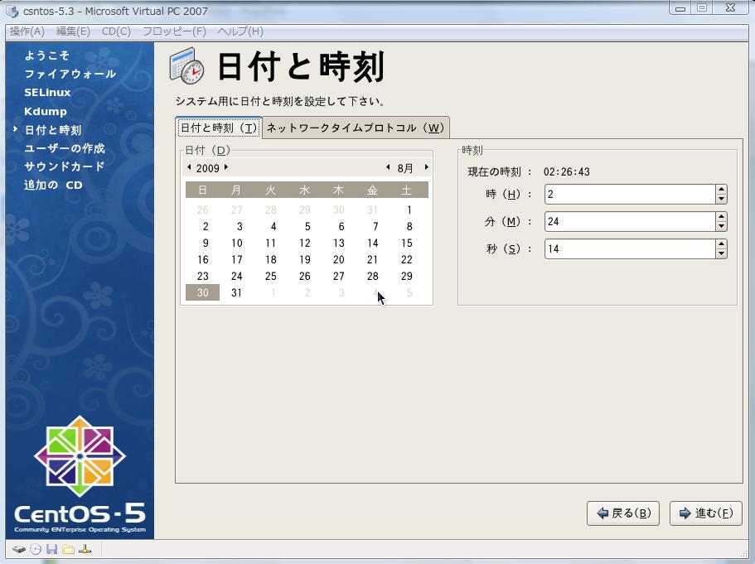Increase the hour (時) spinner value
755x564 pixels.
[x=721, y=190]
